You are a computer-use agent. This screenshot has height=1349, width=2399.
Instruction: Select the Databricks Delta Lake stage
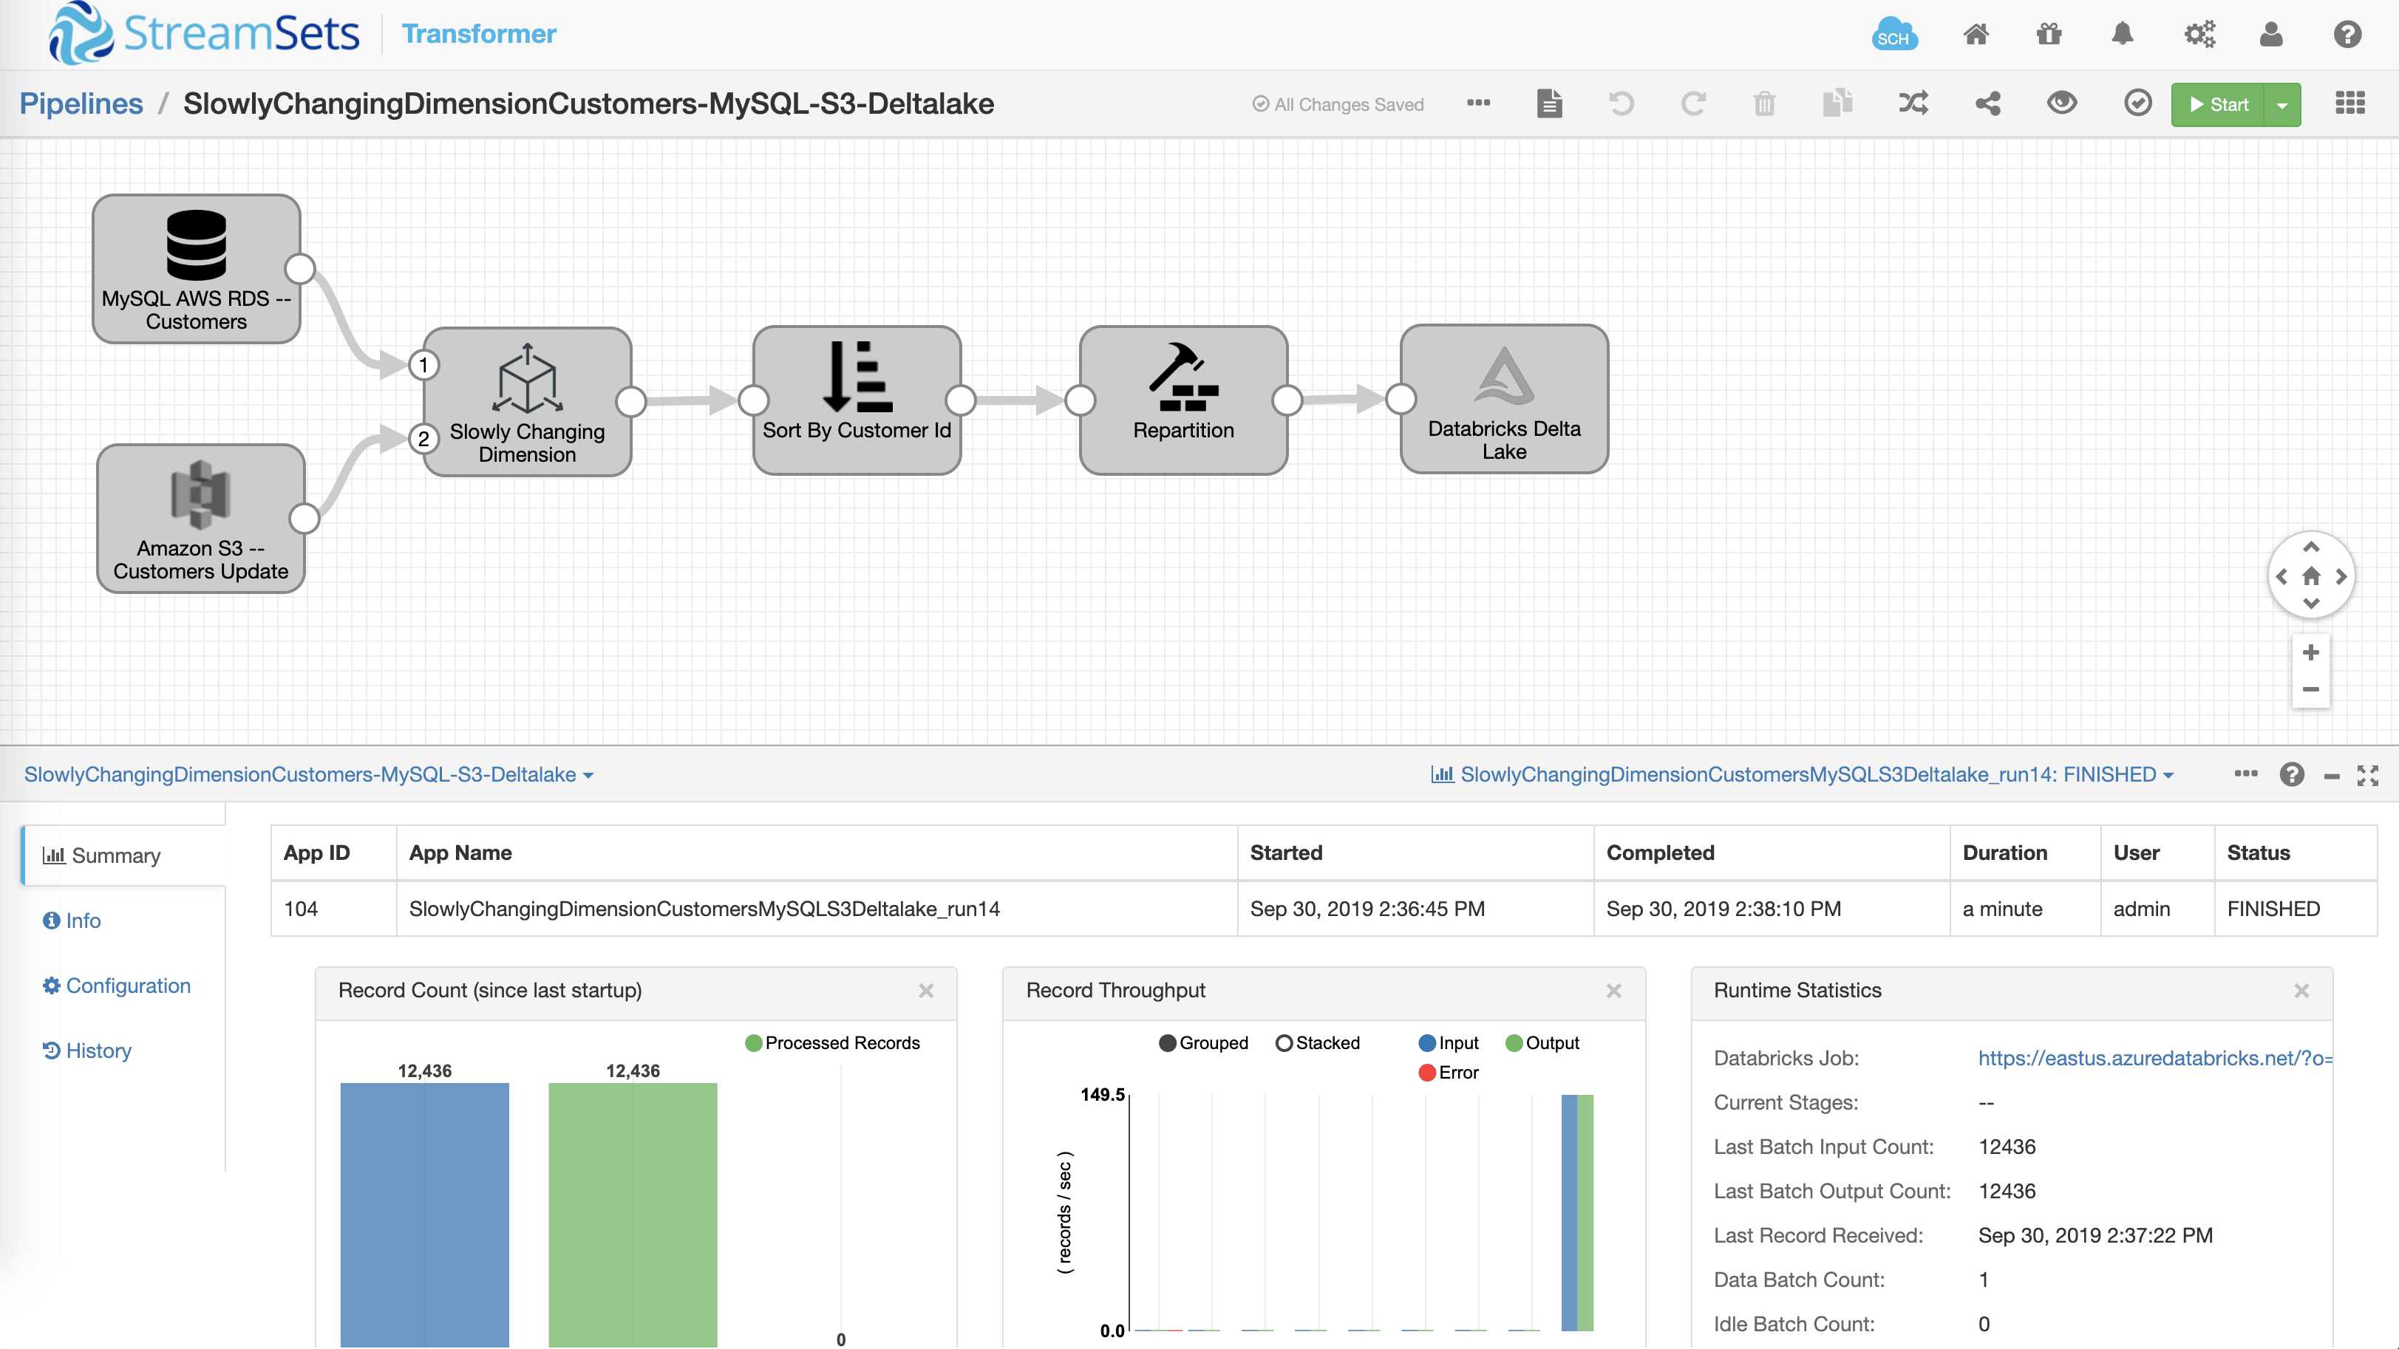1504,400
